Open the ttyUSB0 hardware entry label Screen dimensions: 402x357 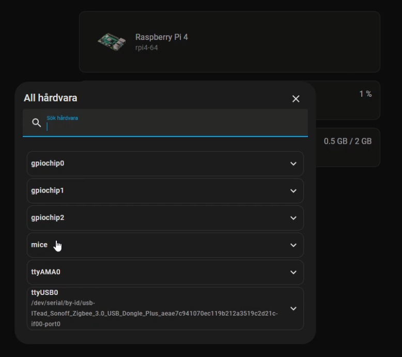point(44,292)
